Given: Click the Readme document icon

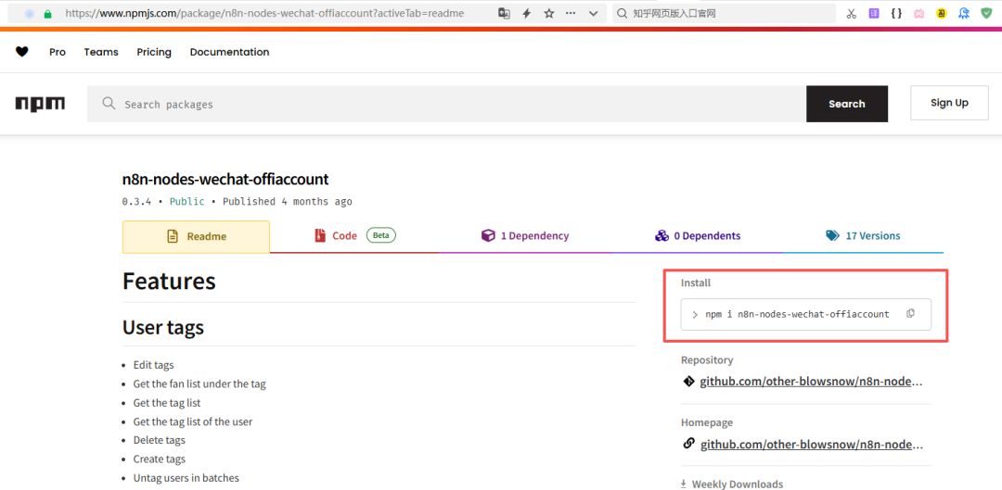Looking at the screenshot, I should tap(173, 236).
